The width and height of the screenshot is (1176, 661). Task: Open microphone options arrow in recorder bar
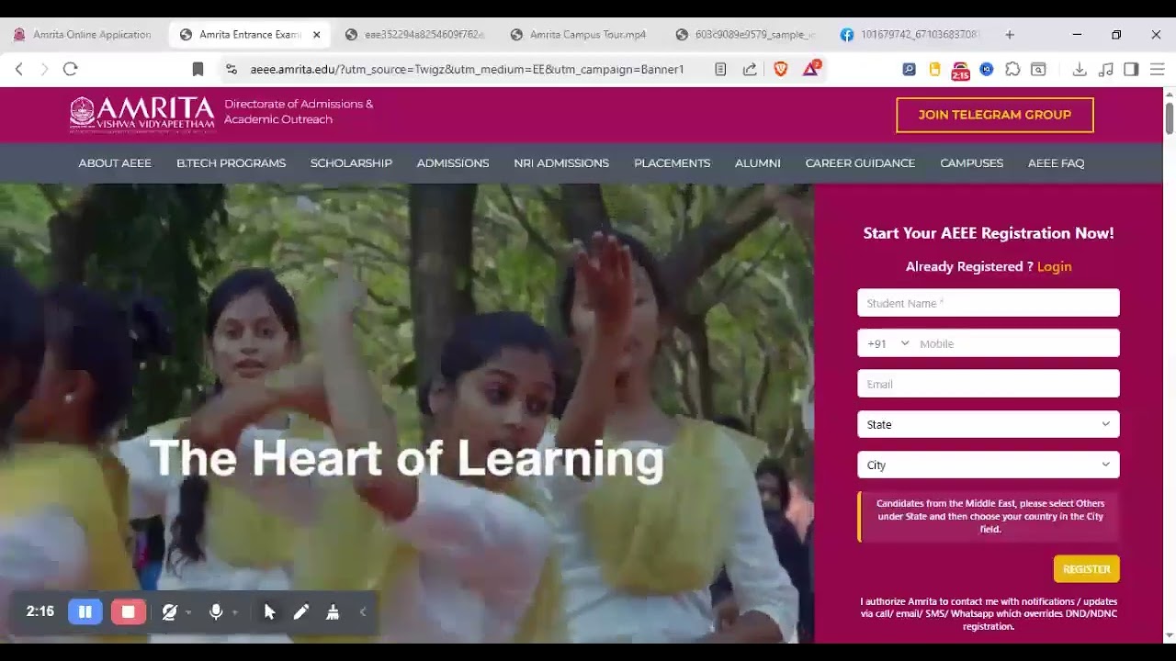pyautogui.click(x=235, y=612)
